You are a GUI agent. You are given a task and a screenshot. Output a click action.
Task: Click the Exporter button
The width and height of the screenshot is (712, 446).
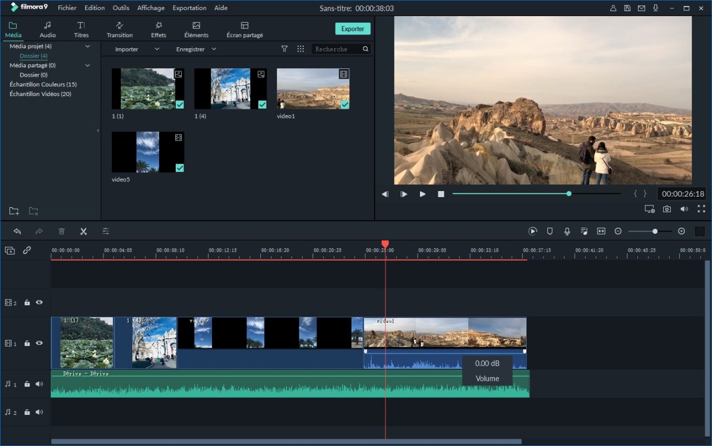click(353, 29)
